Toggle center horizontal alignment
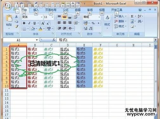 click(x=65, y=23)
